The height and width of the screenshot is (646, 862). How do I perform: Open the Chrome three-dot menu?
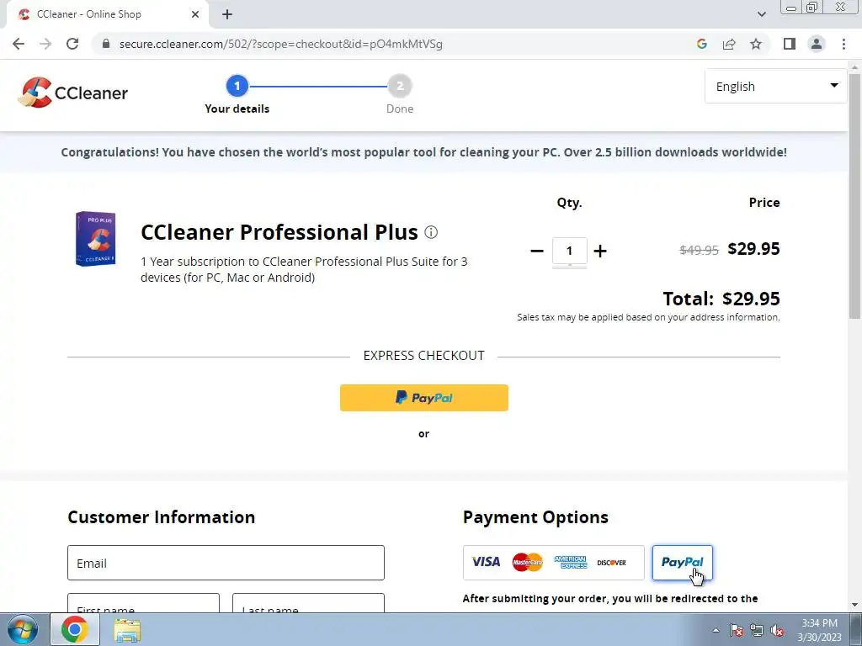[843, 44]
